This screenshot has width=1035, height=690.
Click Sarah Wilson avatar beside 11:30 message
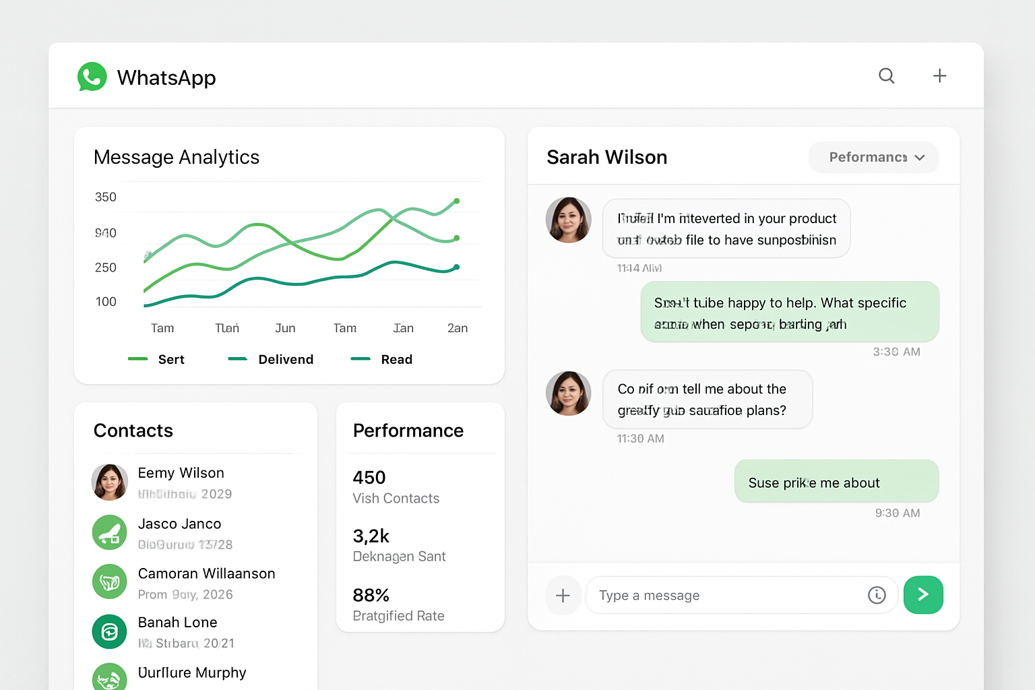coord(569,394)
